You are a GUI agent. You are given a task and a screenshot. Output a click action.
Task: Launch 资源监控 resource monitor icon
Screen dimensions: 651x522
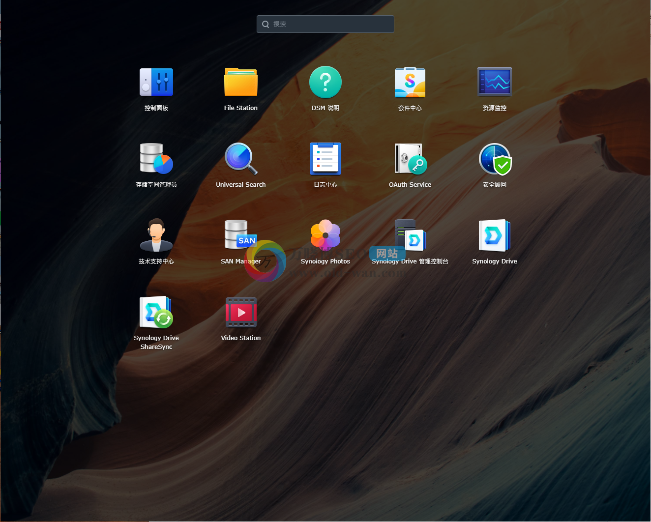point(495,82)
